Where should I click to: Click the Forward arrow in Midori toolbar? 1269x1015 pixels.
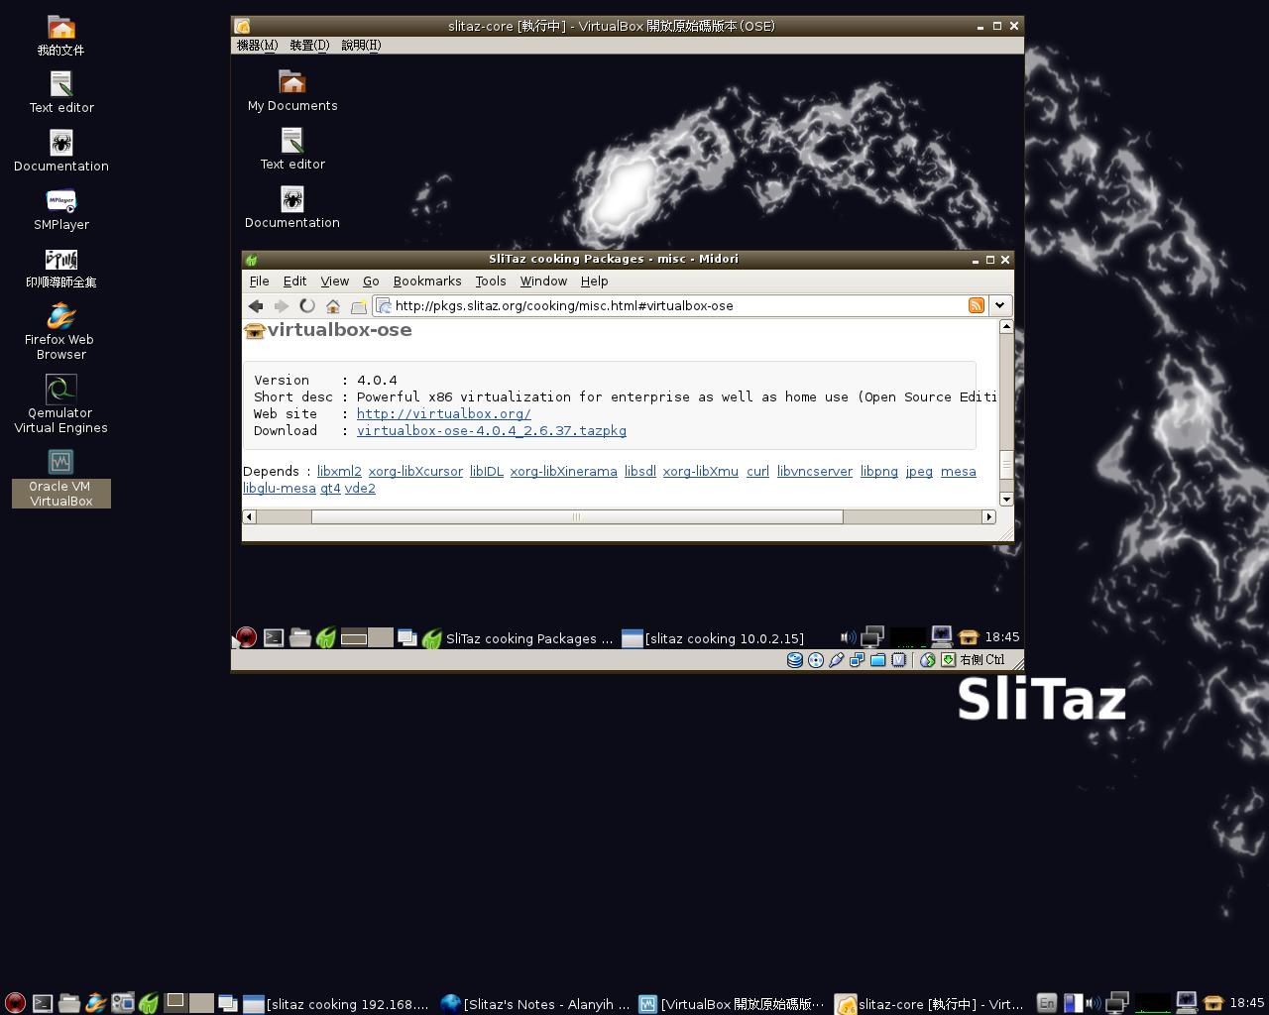click(282, 306)
